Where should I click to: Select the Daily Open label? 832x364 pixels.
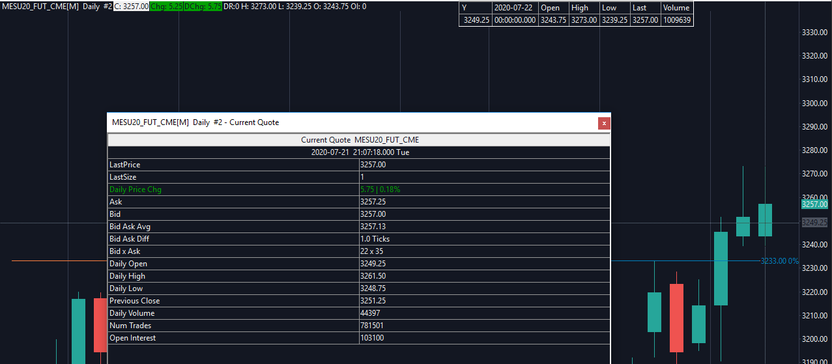(x=233, y=264)
